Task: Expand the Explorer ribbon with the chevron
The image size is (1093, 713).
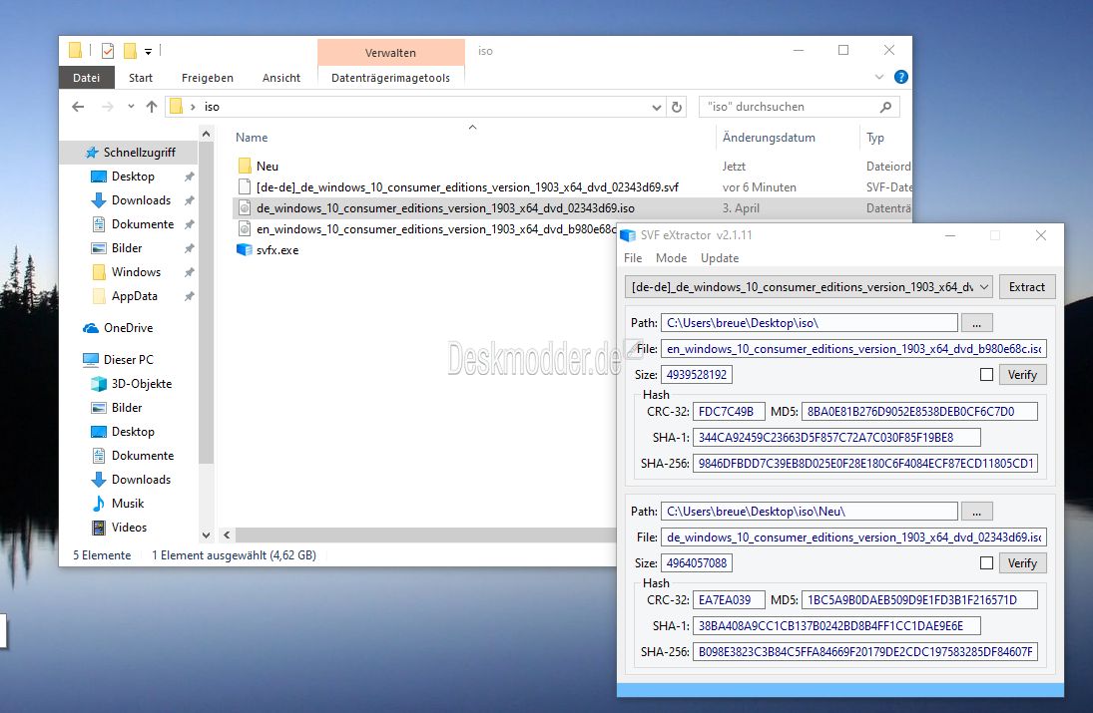Action: point(879,78)
